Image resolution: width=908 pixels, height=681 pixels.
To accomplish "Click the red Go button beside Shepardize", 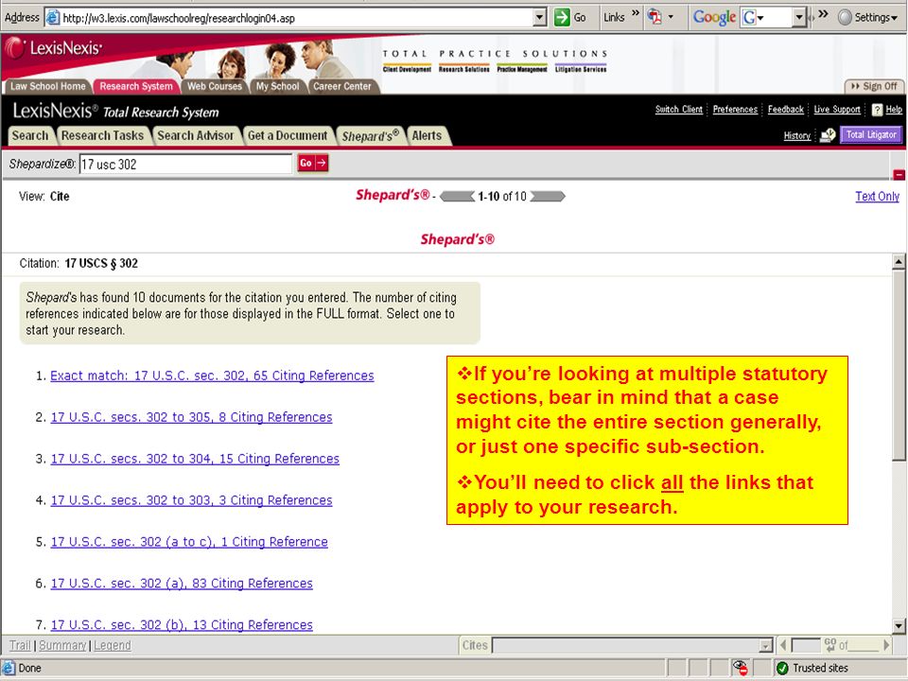I will (313, 164).
